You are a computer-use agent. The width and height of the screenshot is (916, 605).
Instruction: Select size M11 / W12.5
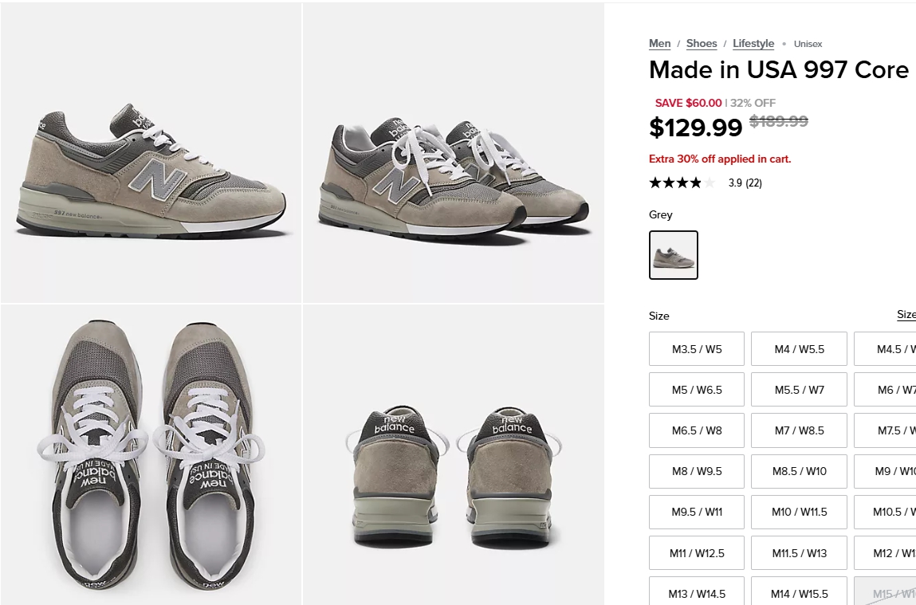697,552
